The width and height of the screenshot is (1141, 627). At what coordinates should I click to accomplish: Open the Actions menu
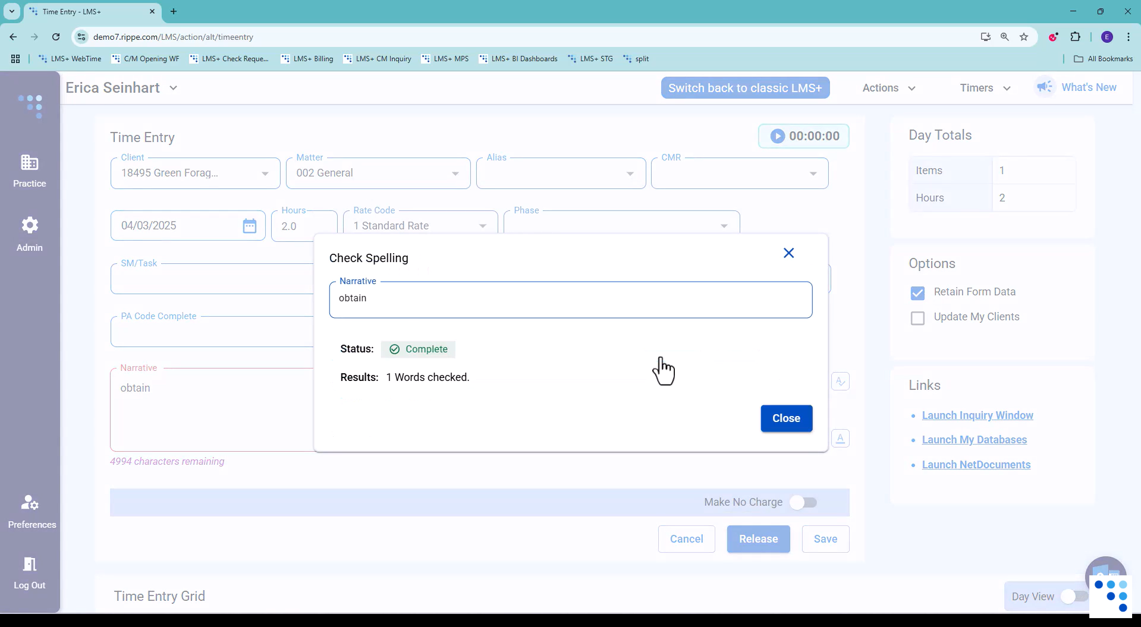click(888, 87)
